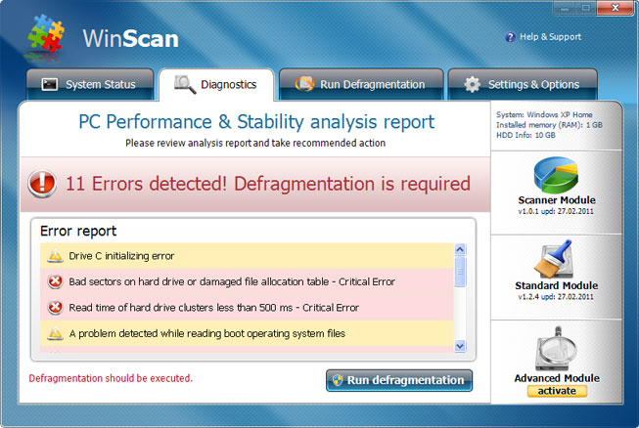Click error list scroll up arrow
The height and width of the screenshot is (428, 639).
pos(460,249)
